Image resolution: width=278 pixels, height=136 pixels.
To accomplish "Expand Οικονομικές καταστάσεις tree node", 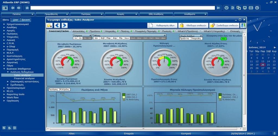I will [8, 82].
